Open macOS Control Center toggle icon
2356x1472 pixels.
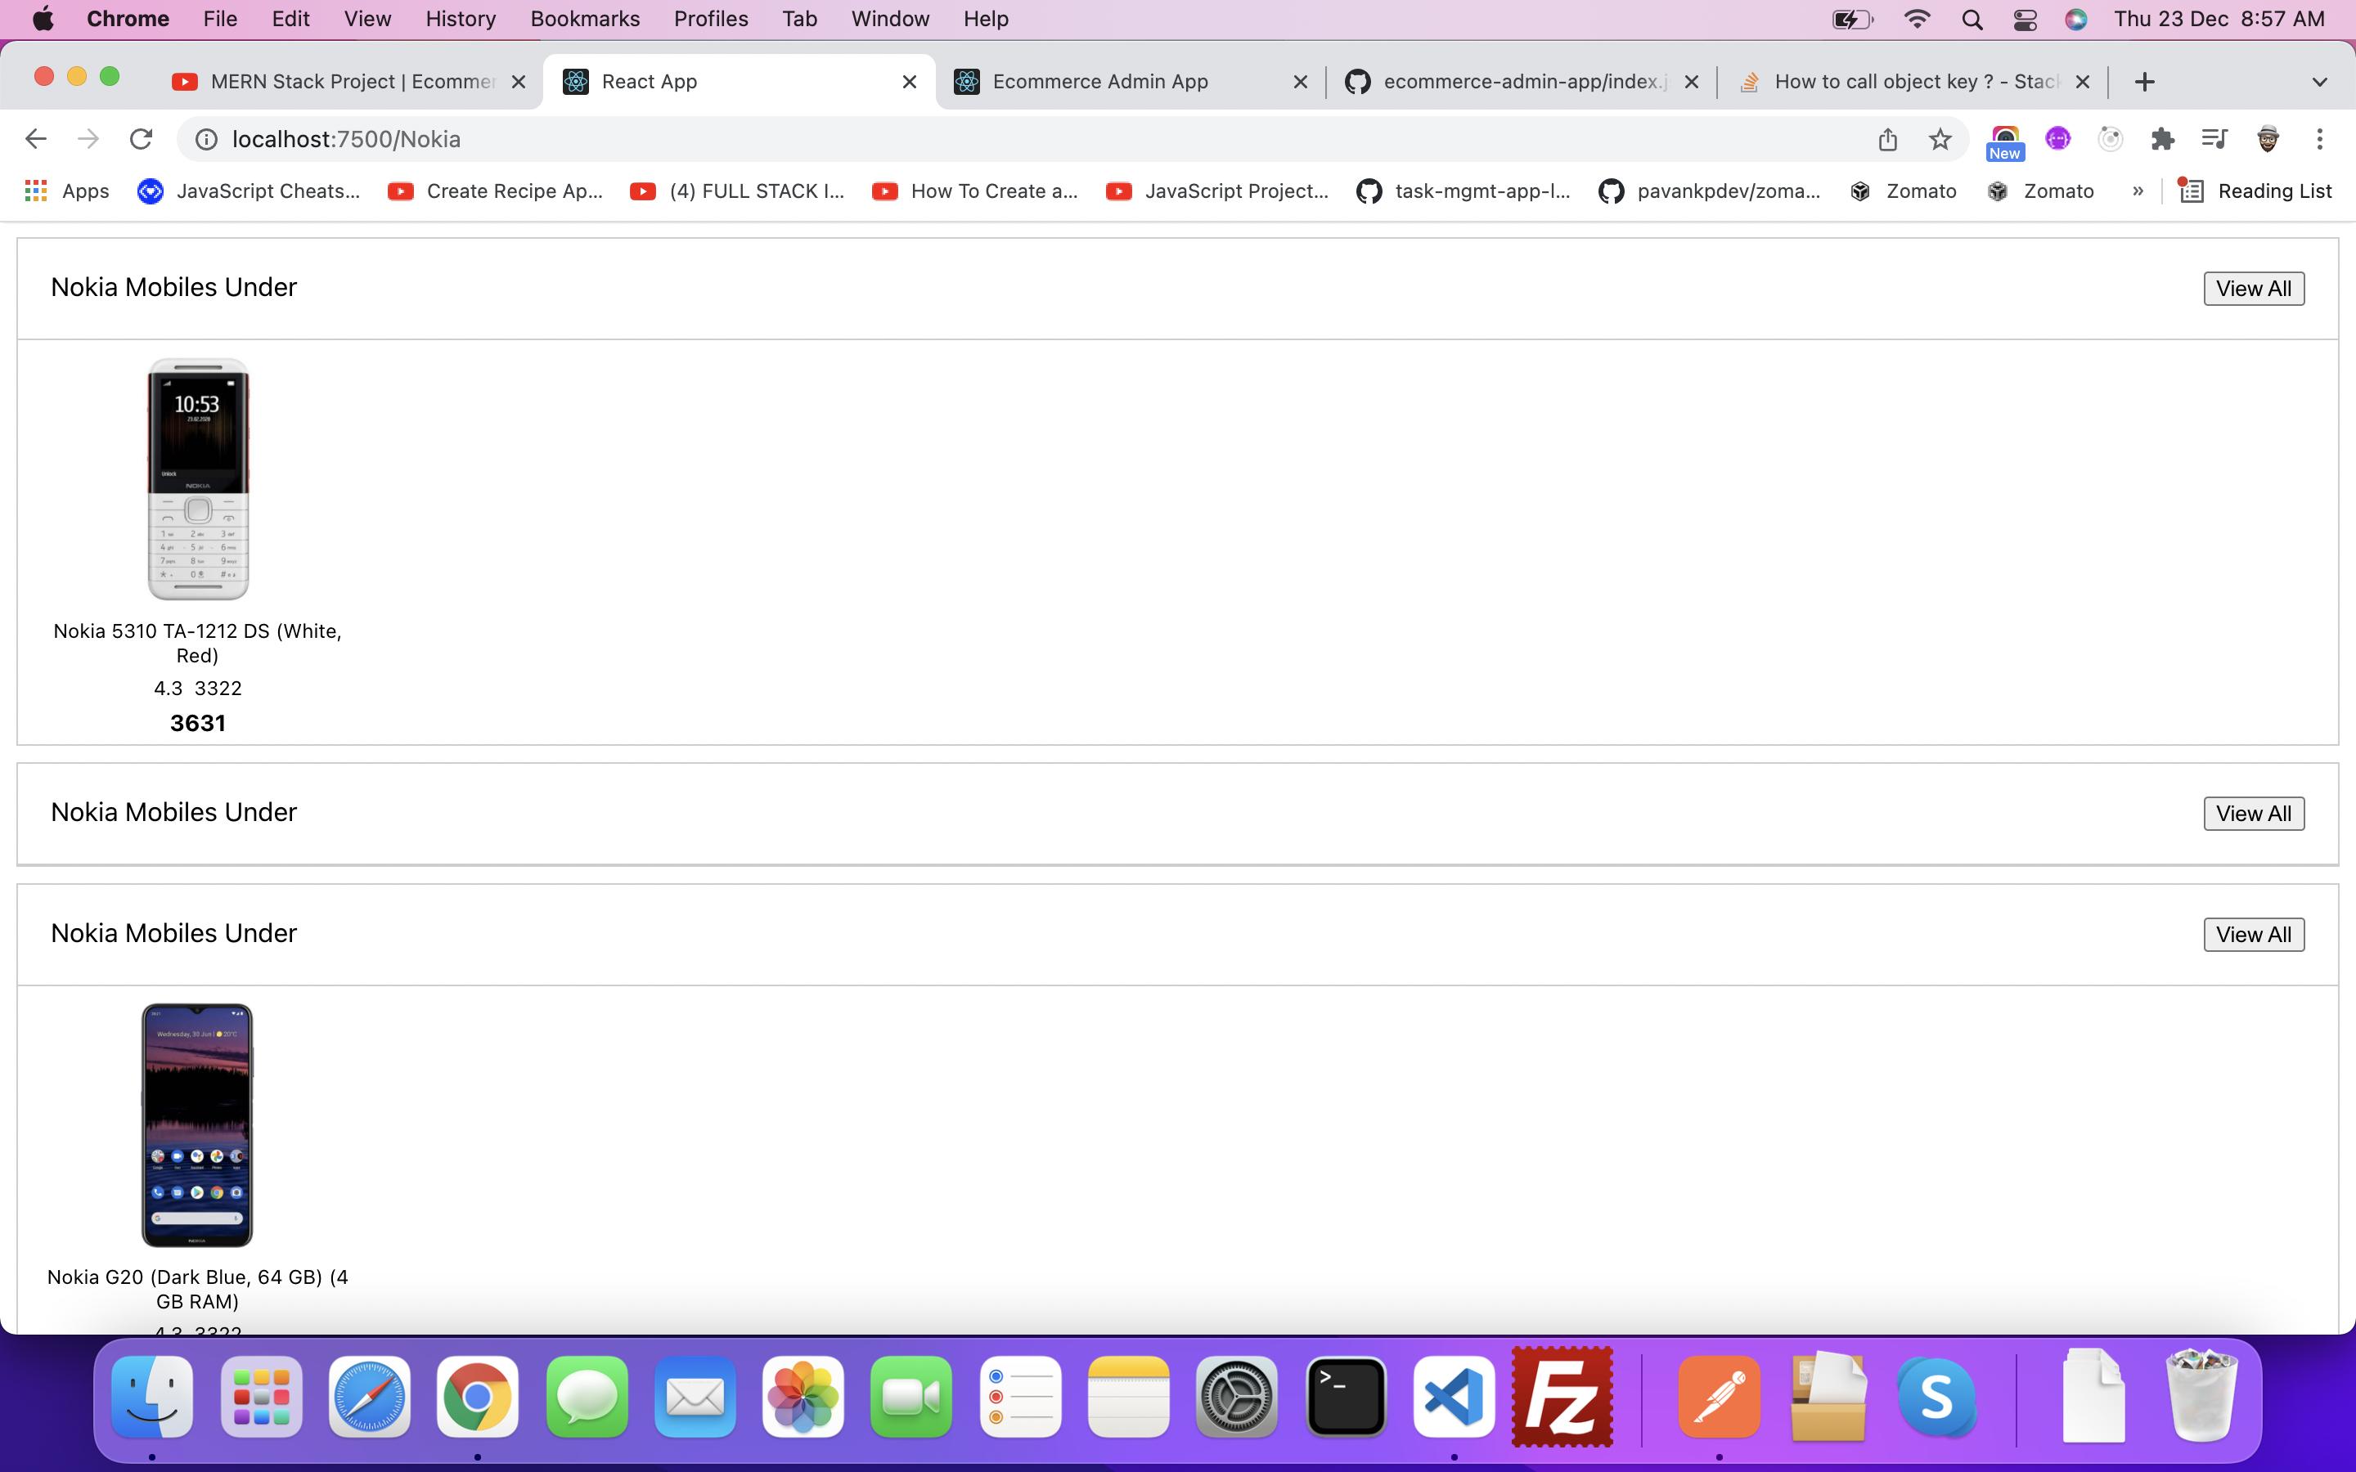(x=2025, y=20)
